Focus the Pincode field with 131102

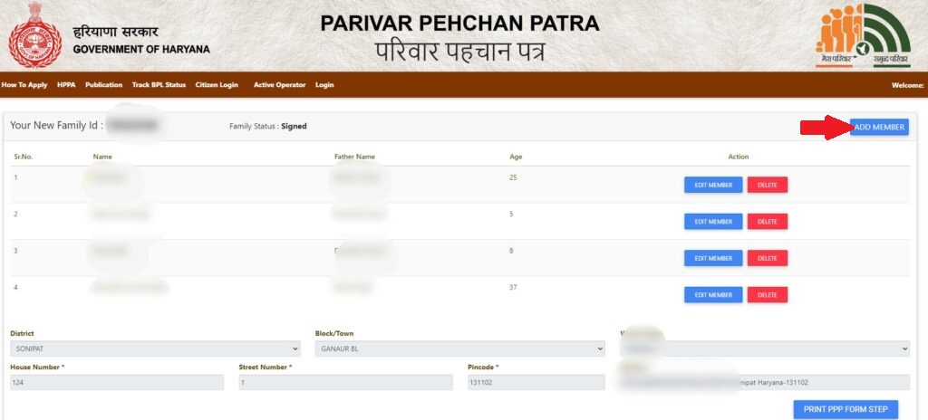536,383
